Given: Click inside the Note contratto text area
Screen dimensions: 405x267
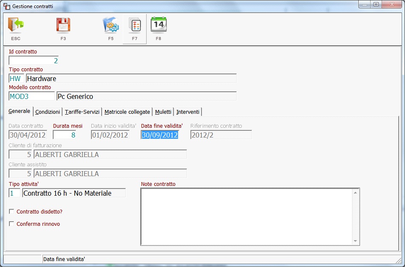Looking at the screenshot, I should point(246,216).
